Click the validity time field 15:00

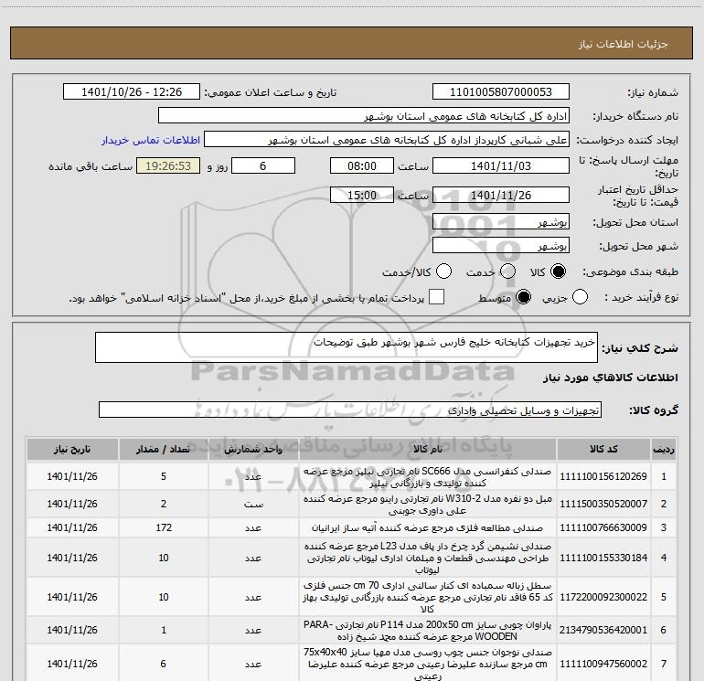[x=362, y=196]
